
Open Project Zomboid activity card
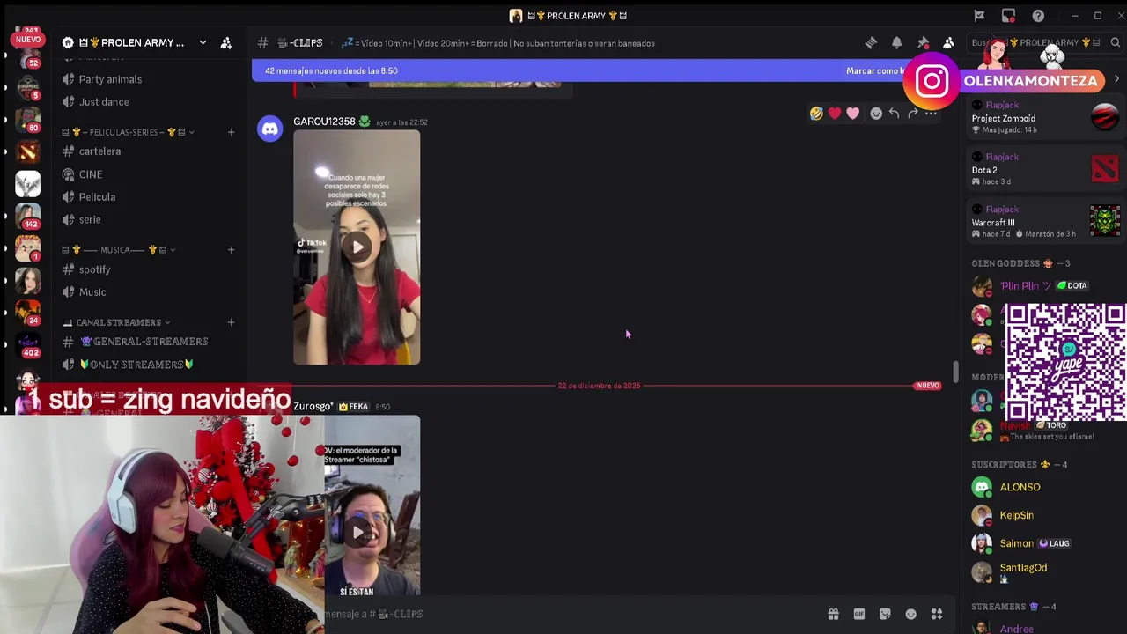coord(1045,119)
